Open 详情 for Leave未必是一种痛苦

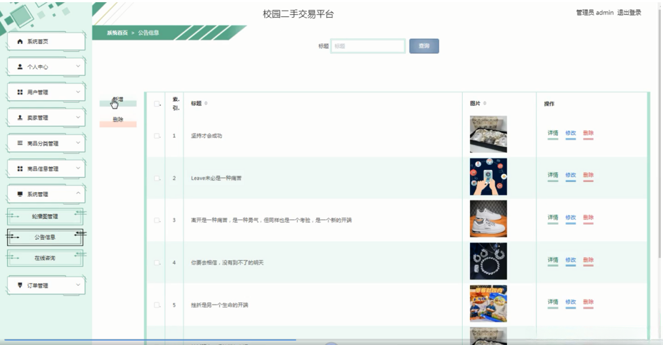point(553,175)
